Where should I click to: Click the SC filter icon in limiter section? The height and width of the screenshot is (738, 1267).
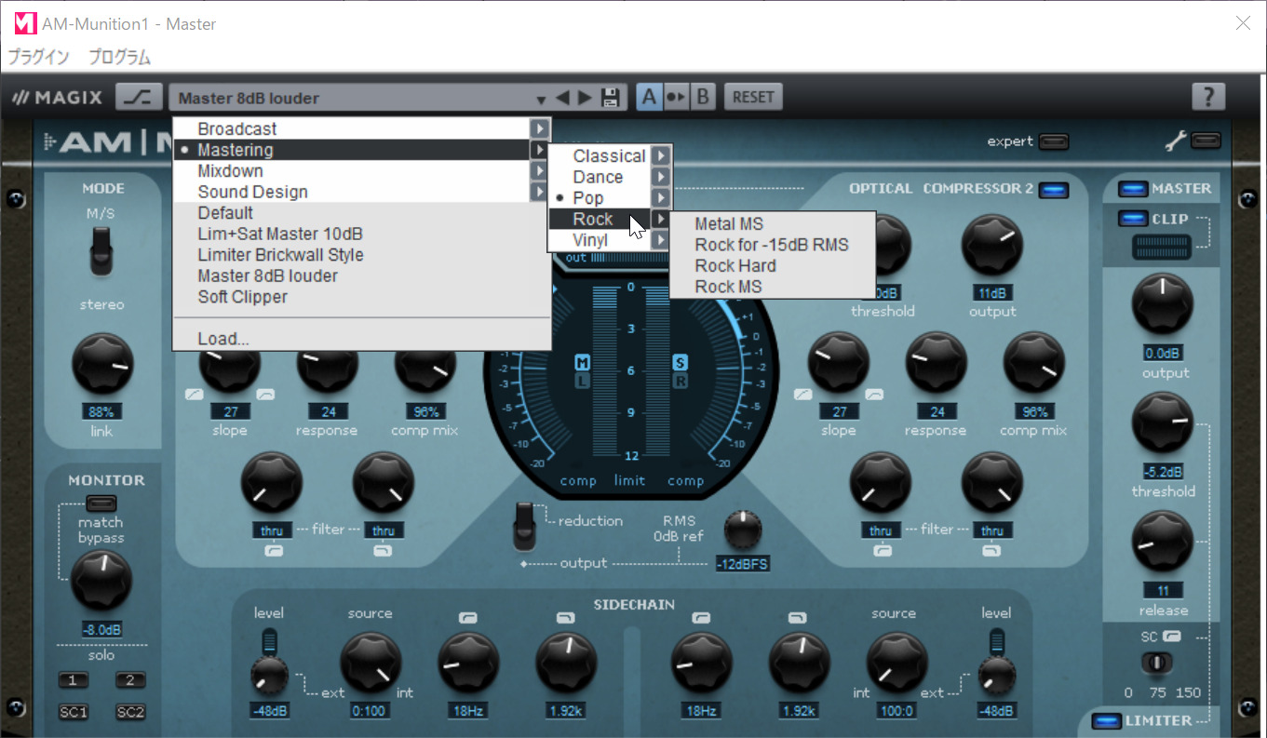pyautogui.click(x=1172, y=637)
